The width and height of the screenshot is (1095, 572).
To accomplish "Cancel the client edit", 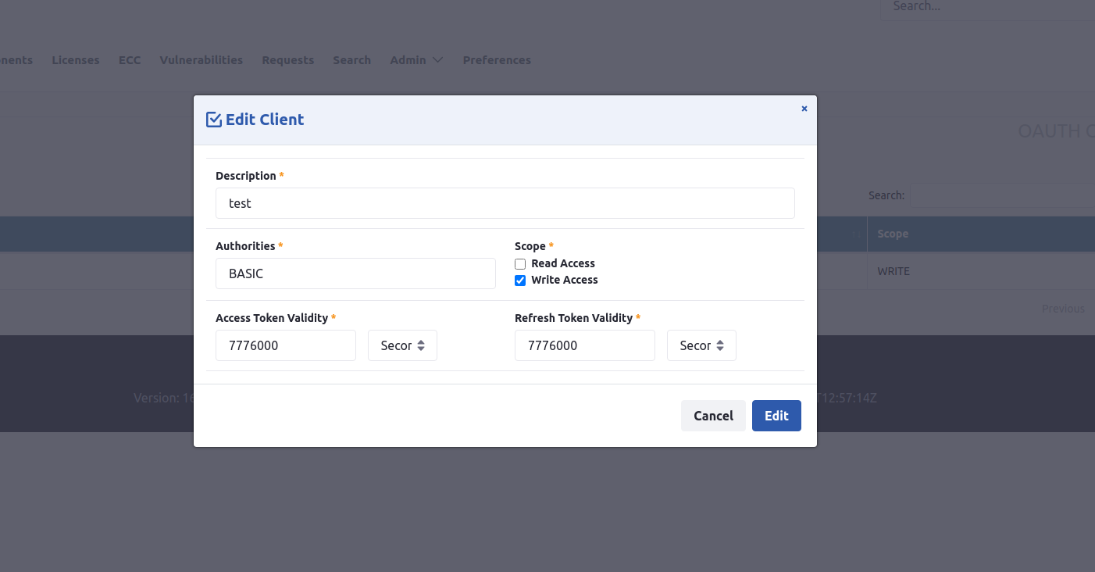I will click(x=713, y=415).
